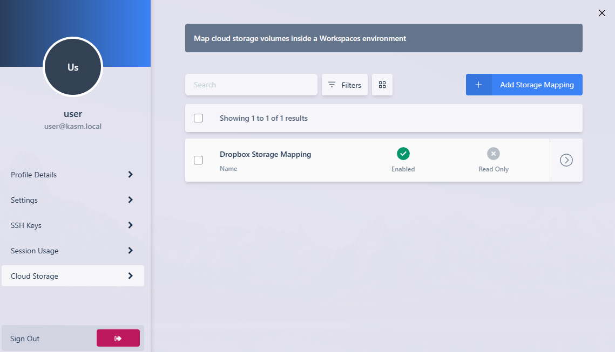Click inside the Search input field
The image size is (615, 352).
pyautogui.click(x=251, y=85)
